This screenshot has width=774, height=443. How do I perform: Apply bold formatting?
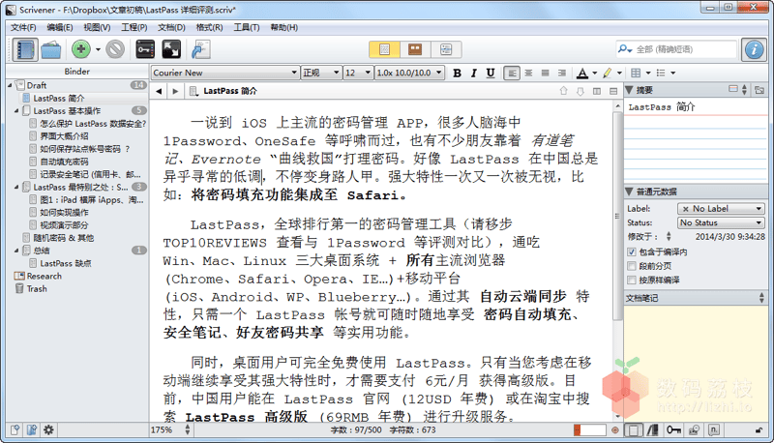pyautogui.click(x=457, y=73)
